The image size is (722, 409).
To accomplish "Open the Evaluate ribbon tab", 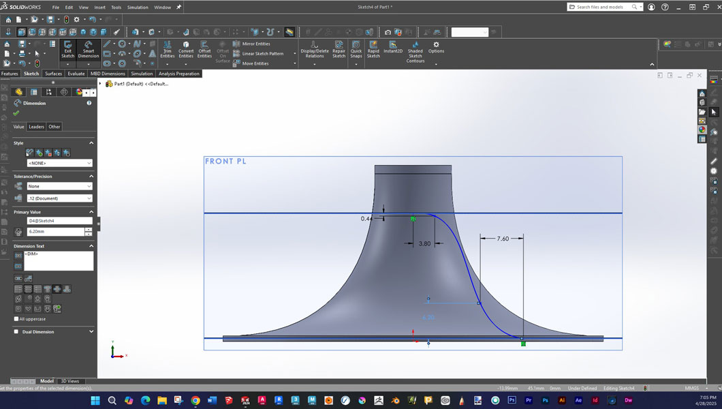I will click(76, 74).
